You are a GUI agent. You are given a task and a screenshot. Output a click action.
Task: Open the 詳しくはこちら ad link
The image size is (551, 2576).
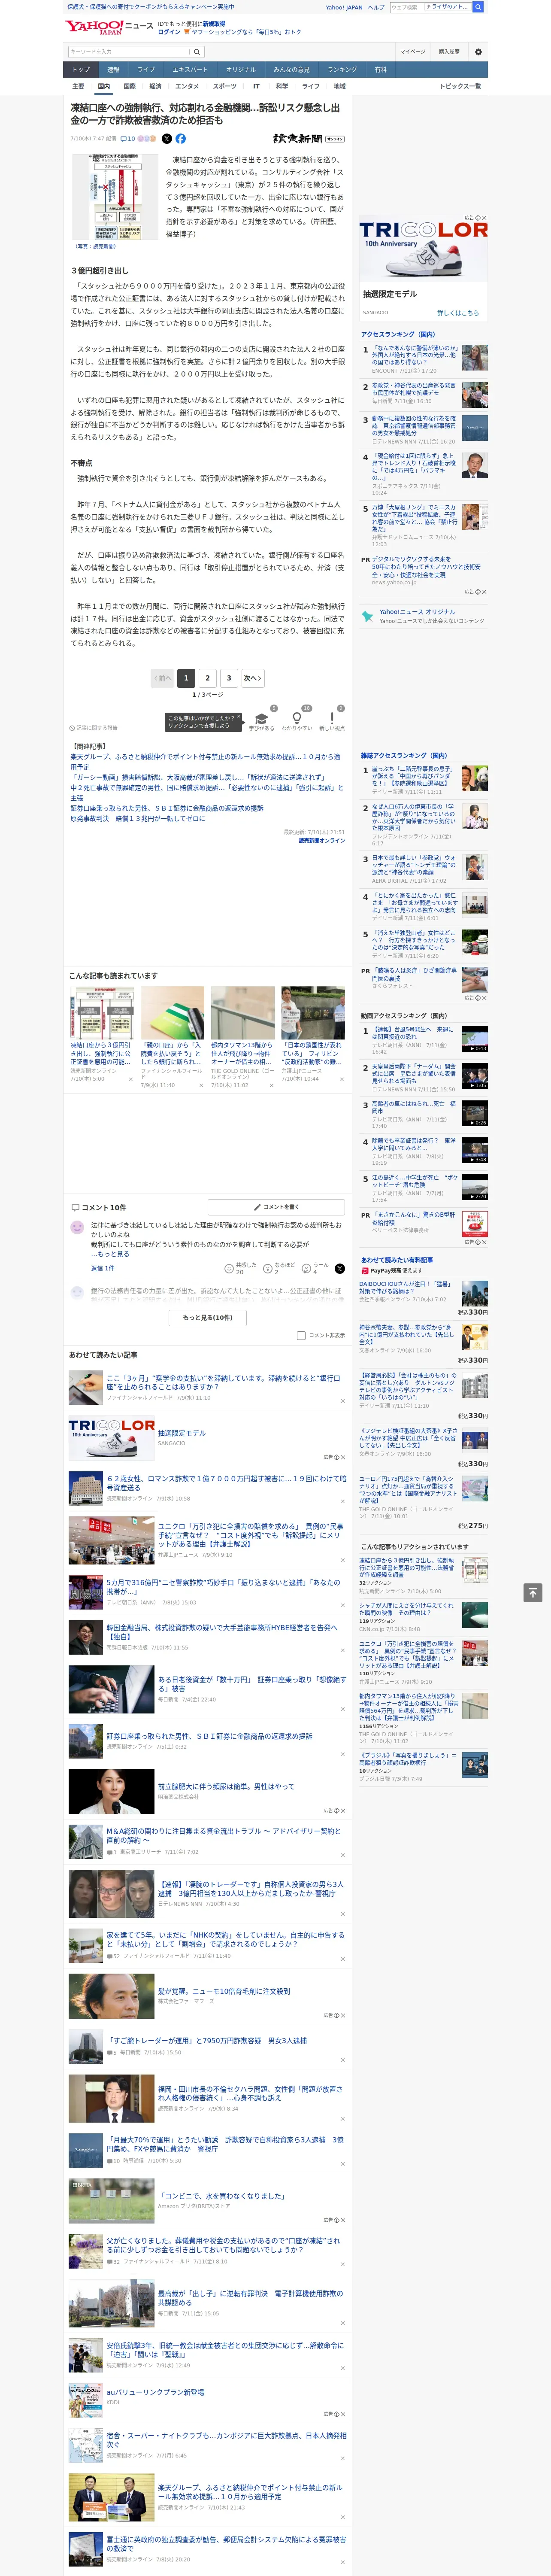pos(458,313)
